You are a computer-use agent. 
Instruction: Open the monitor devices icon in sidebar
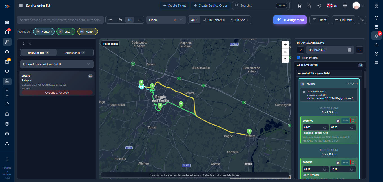pos(7,72)
